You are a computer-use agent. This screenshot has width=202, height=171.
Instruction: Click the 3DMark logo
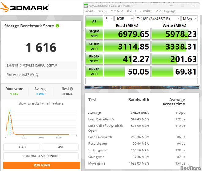24,7
